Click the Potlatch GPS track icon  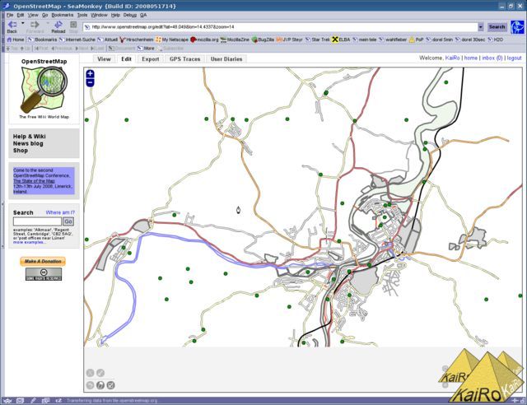click(100, 385)
